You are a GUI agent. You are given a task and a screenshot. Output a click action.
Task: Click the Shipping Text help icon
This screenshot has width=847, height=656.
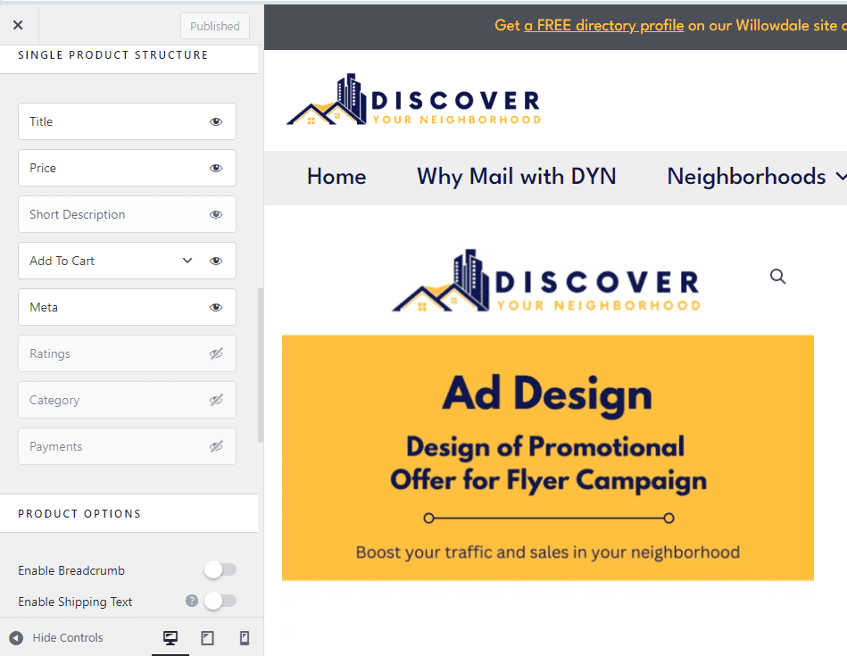coord(191,601)
